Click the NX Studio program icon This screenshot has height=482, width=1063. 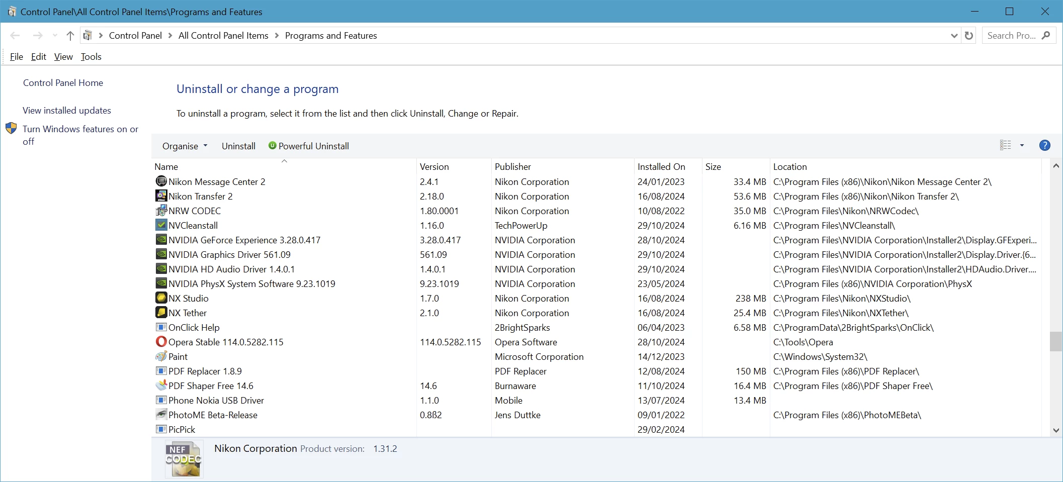click(x=161, y=298)
